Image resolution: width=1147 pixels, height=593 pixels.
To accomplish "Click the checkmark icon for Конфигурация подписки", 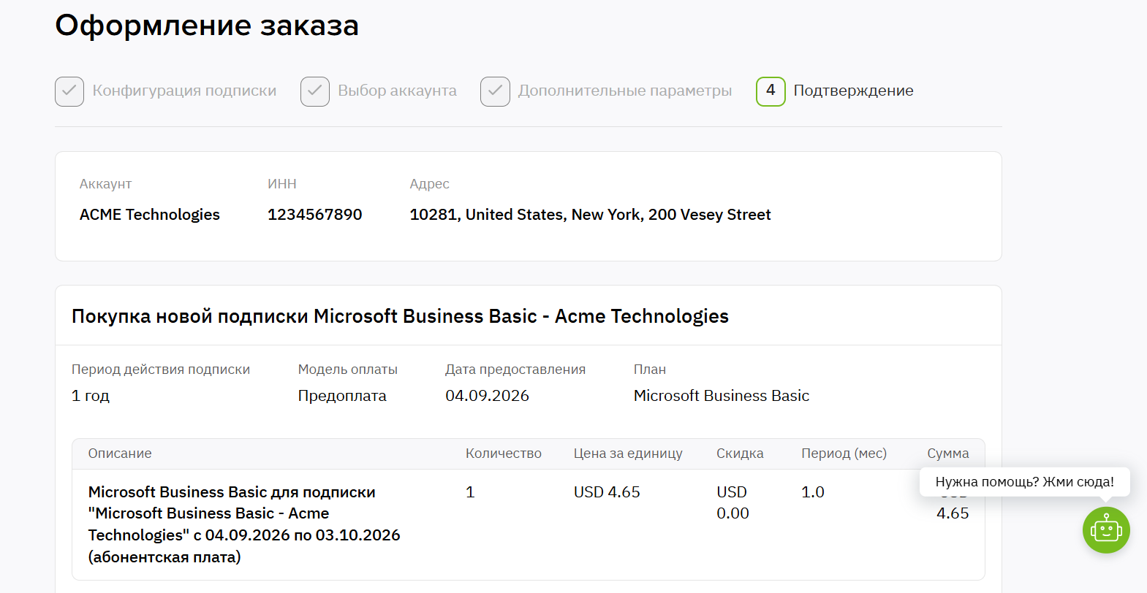I will pyautogui.click(x=69, y=91).
